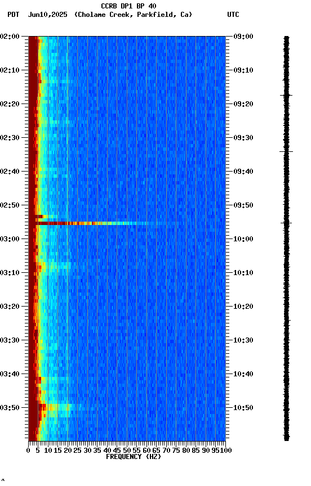Click the frequency axis label 50
311x486 pixels.
click(127, 451)
